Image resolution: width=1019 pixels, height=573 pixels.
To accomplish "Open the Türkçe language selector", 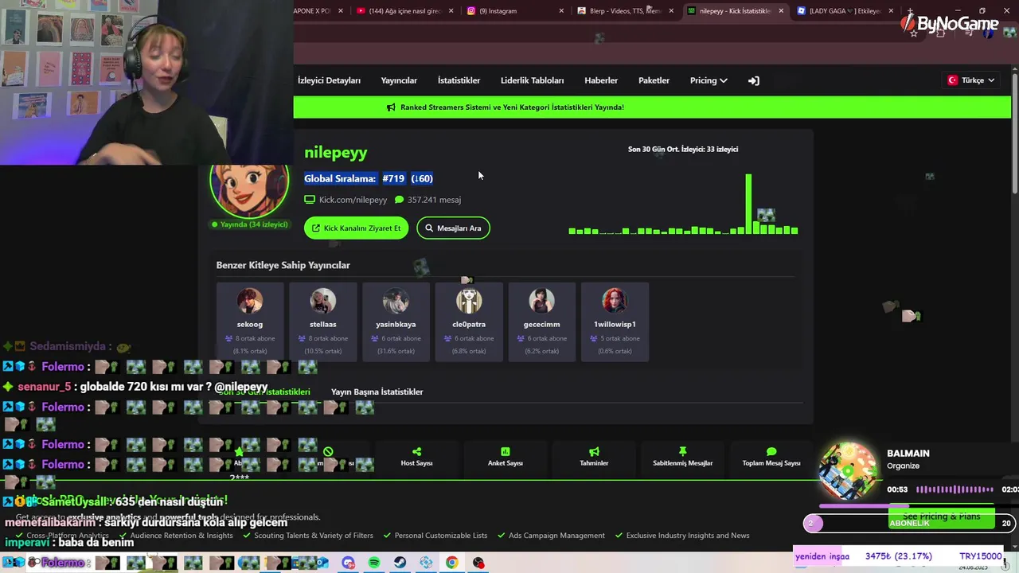I will (970, 80).
